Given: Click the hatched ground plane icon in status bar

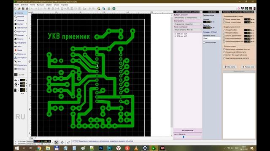Looking at the screenshot, I should [56, 142].
